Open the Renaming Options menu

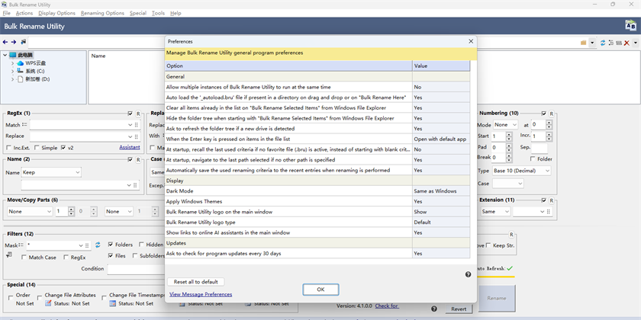[x=102, y=13]
